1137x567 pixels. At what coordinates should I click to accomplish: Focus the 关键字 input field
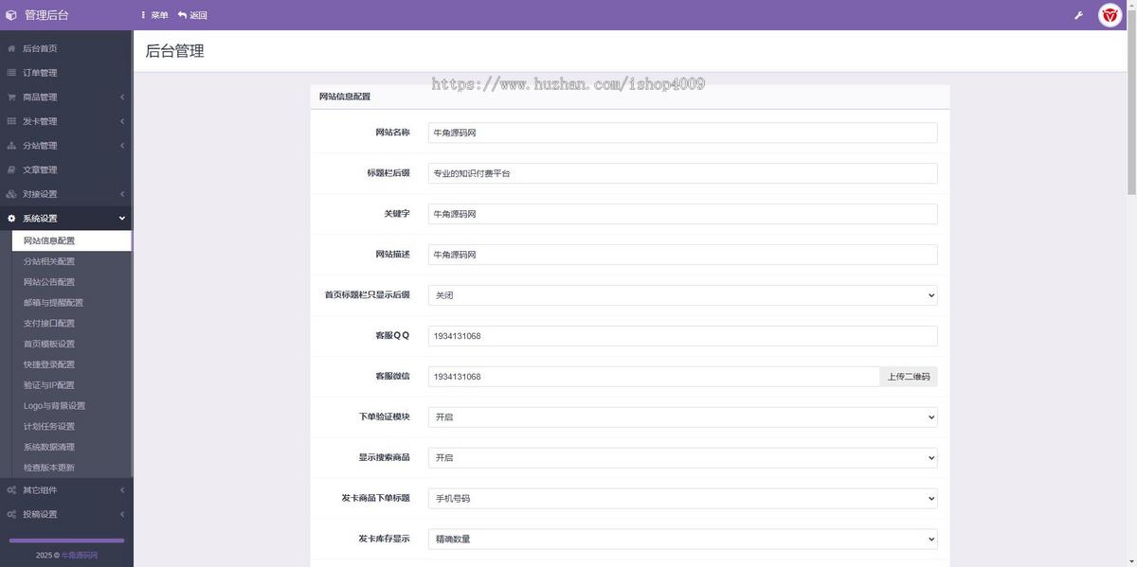pos(682,214)
